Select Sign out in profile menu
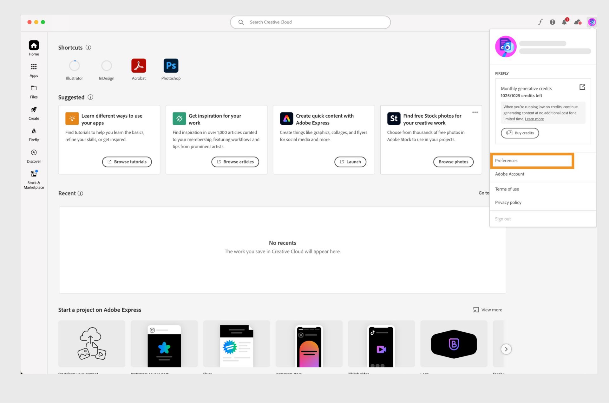This screenshot has height=403, width=609. coord(503,219)
